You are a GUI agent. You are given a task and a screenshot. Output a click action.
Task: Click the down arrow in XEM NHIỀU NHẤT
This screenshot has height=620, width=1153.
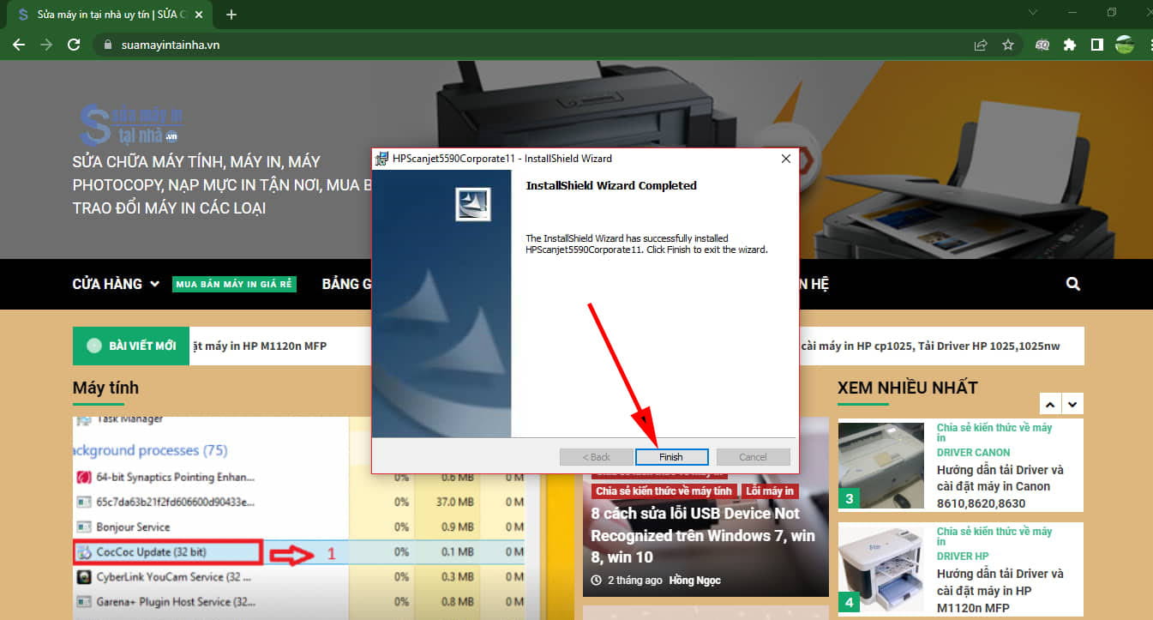point(1073,403)
